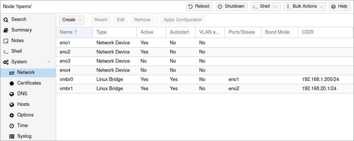This screenshot has width=354, height=141.
Task: Click the Hosts globe icon
Action: (x=11, y=104)
